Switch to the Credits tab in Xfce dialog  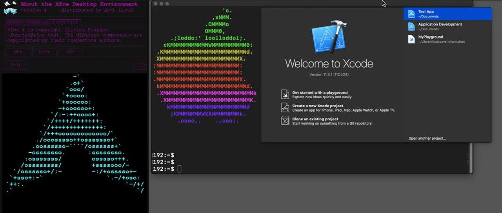(x=37, y=22)
